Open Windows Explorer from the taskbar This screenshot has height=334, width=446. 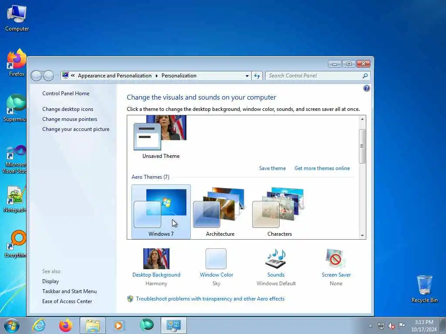click(x=93, y=325)
